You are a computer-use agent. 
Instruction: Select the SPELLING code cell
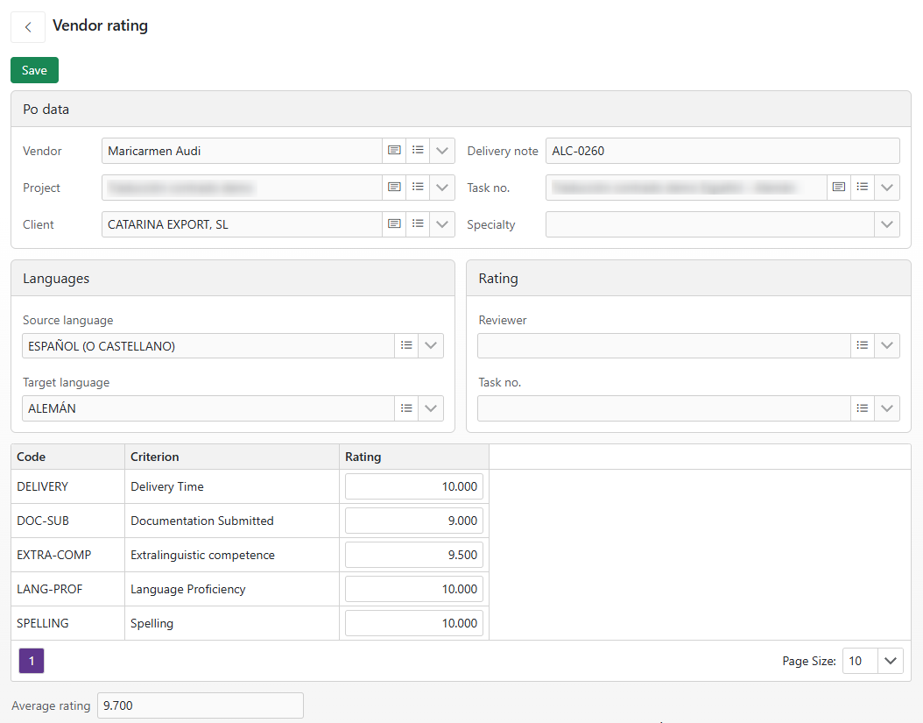pyautogui.click(x=67, y=623)
